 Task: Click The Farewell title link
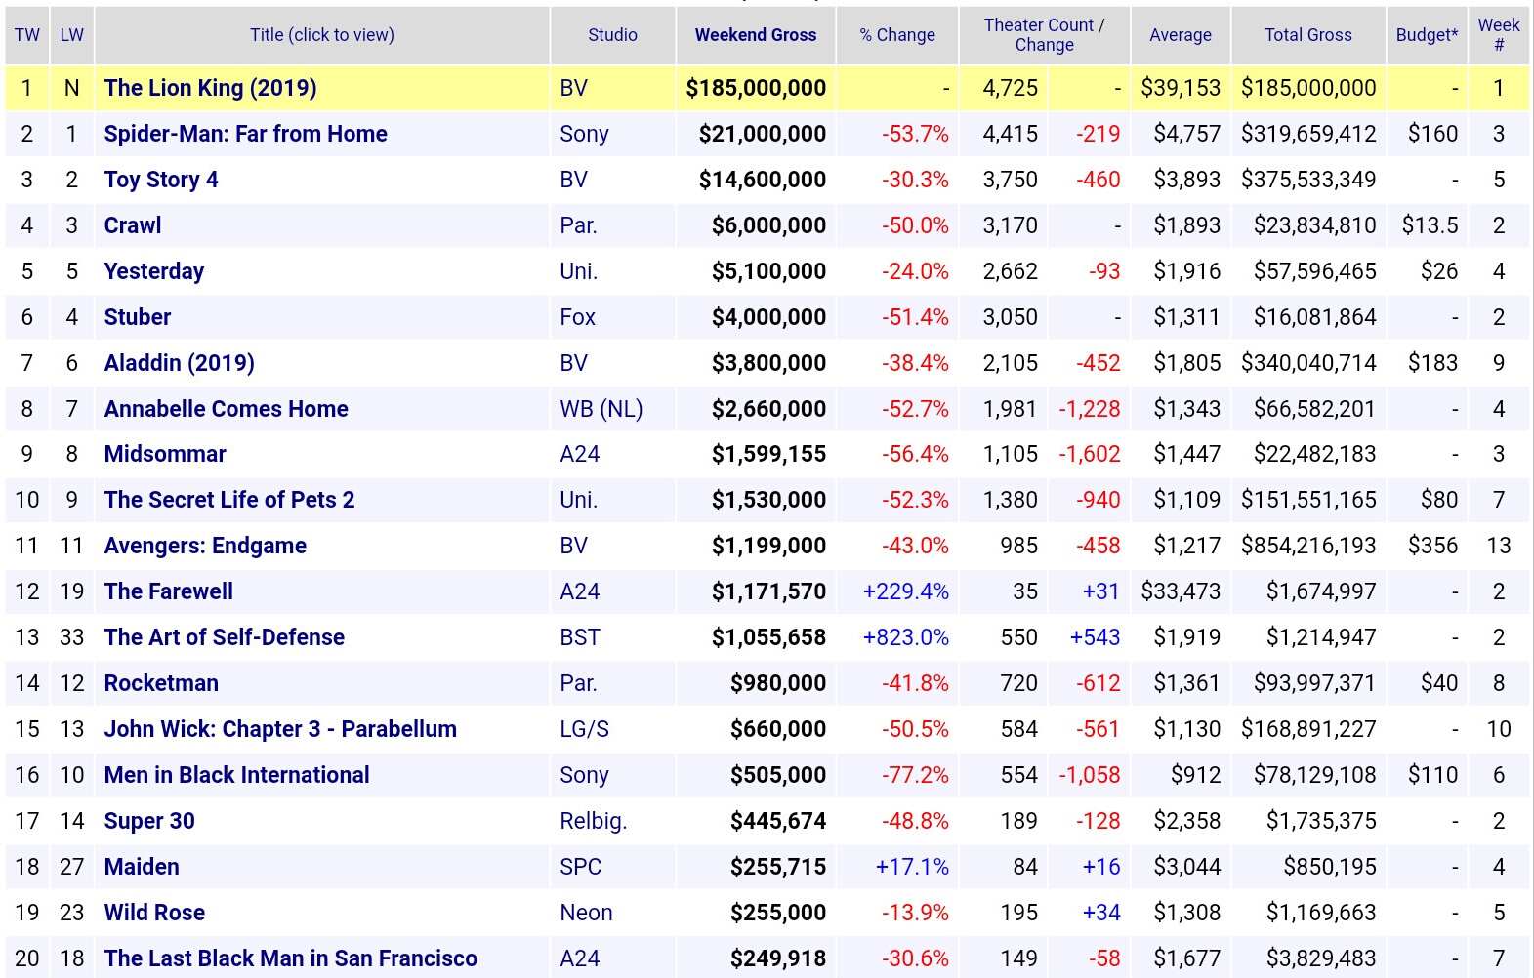pyautogui.click(x=168, y=591)
